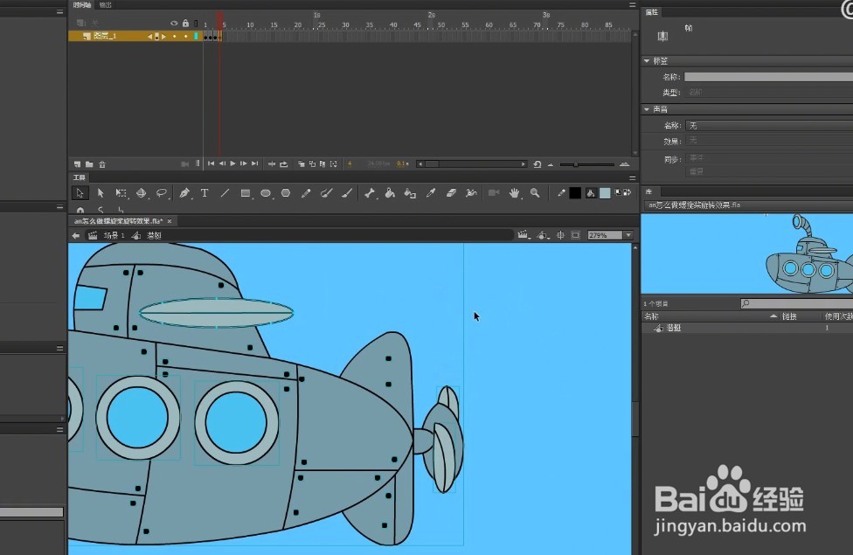Image resolution: width=853 pixels, height=555 pixels.
Task: Toggle outline view for all layers
Action: click(x=196, y=24)
